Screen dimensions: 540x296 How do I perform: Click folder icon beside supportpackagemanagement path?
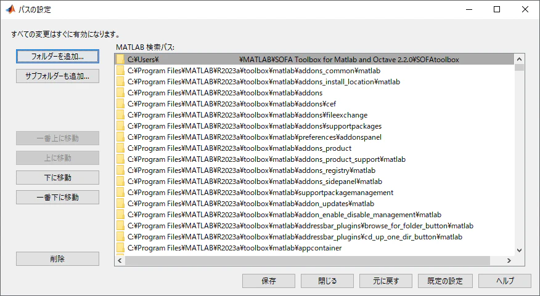[x=120, y=193]
